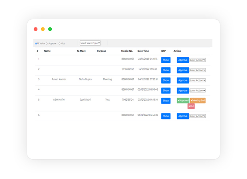Click the 14/12/2022 12:14:41 date cell

(x=148, y=69)
